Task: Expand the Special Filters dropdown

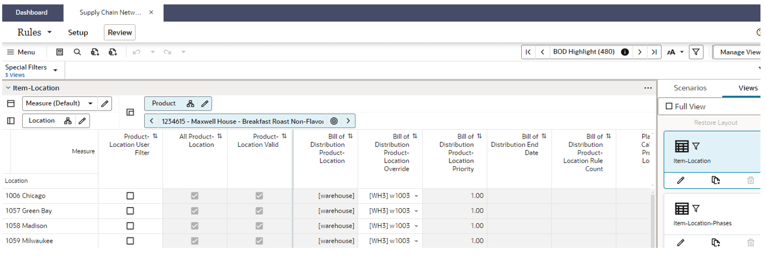Action: tap(55, 70)
